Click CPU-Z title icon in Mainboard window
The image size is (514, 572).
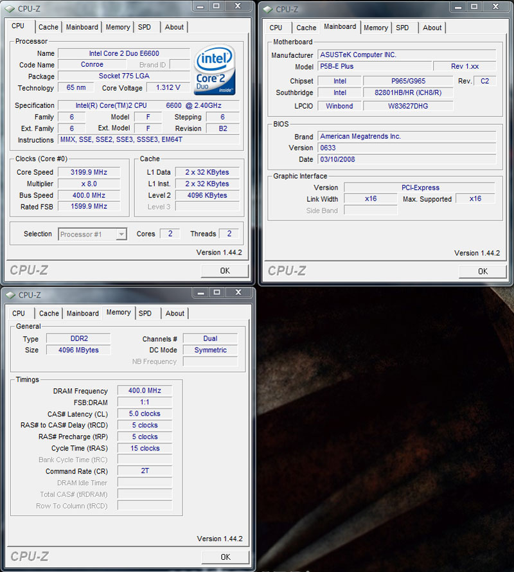[268, 9]
